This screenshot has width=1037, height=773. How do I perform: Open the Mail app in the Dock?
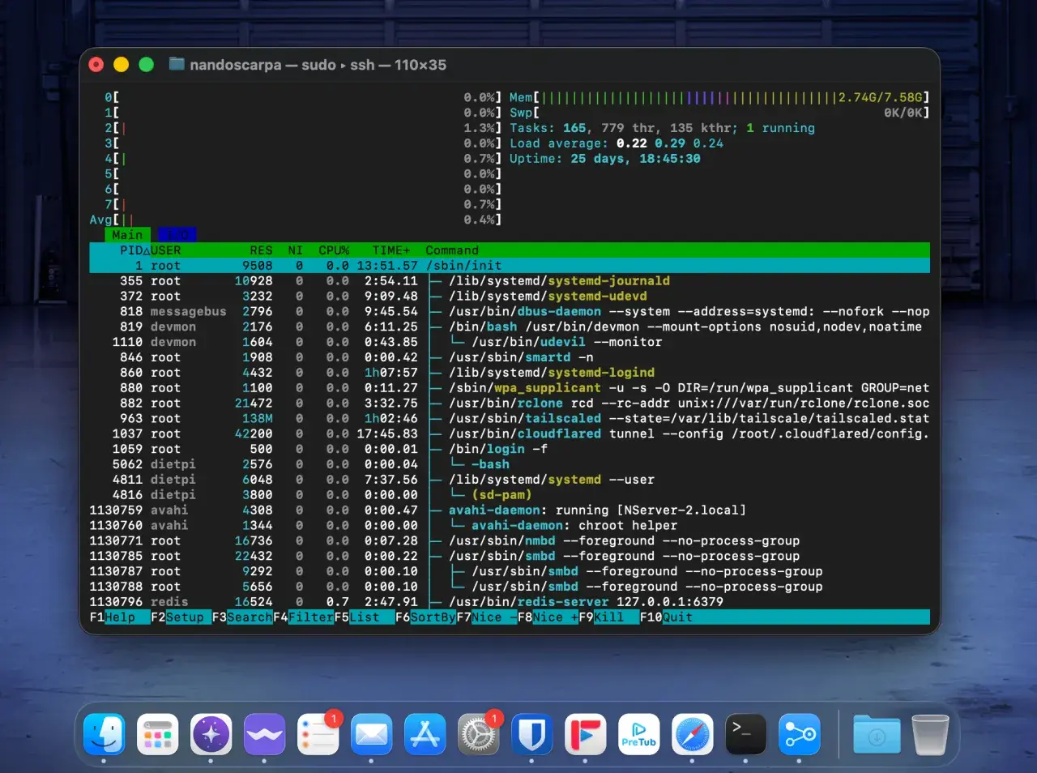click(371, 734)
